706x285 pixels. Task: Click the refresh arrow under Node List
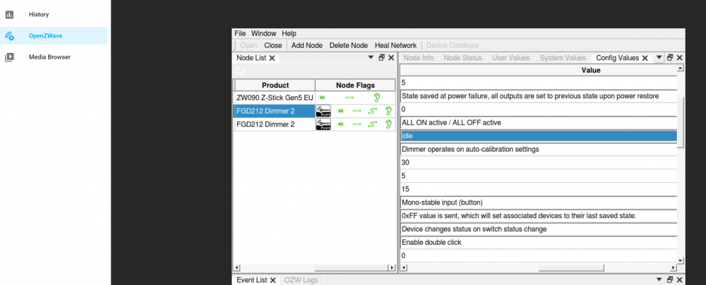coord(241,71)
